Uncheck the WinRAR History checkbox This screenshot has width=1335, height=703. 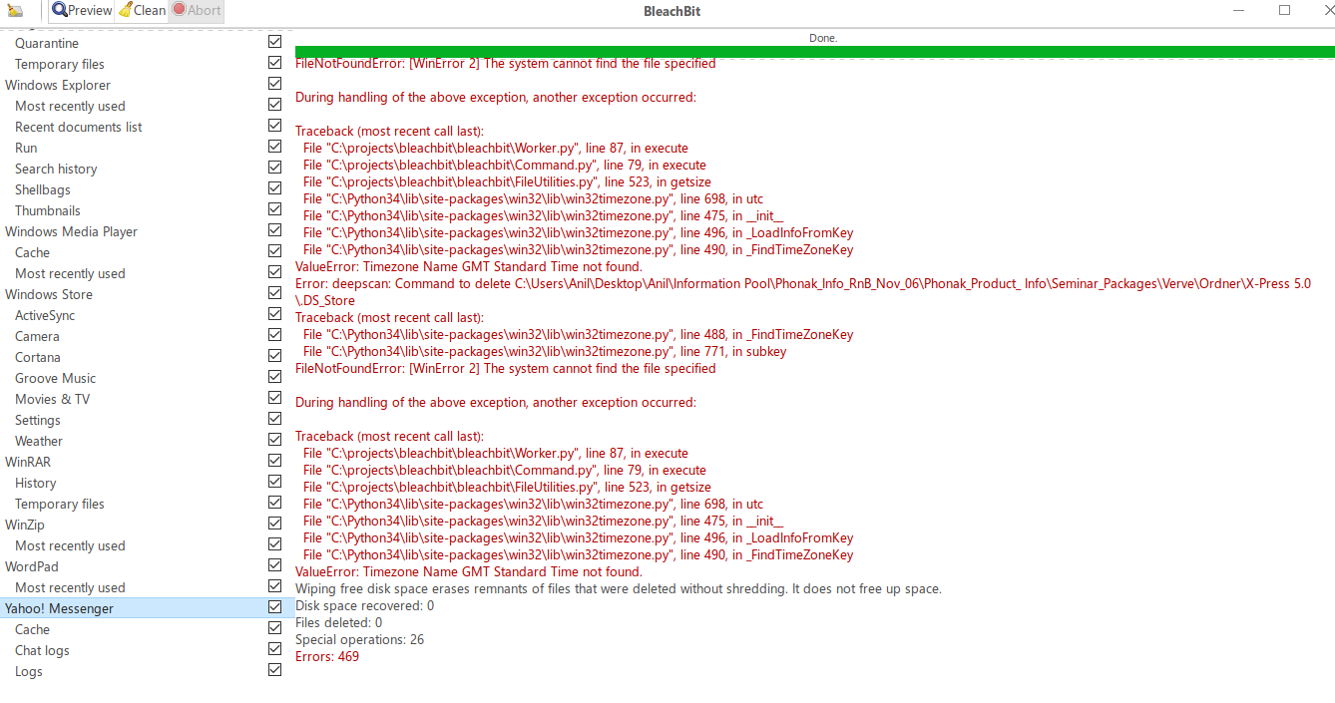click(x=274, y=482)
